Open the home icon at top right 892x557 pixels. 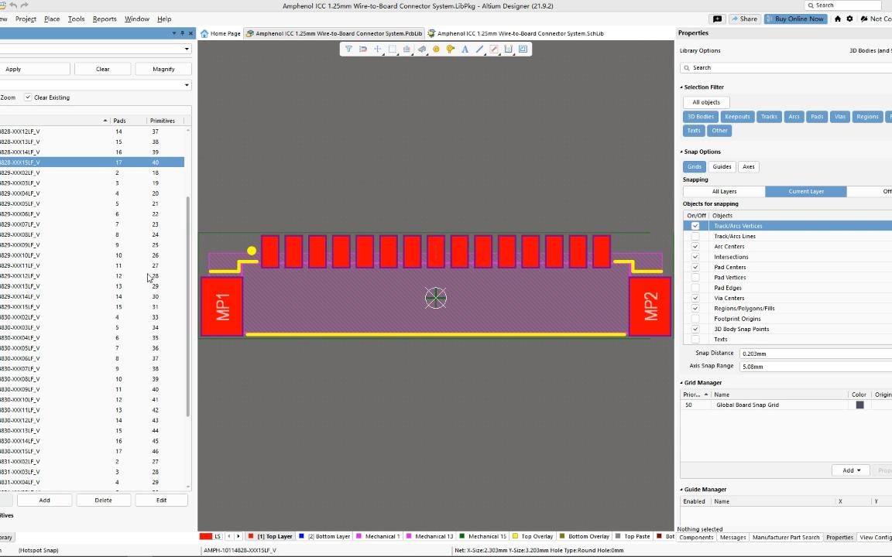pos(837,19)
